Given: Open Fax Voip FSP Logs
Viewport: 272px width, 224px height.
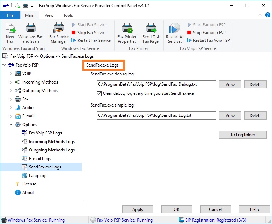Looking at the screenshot, I should point(42,133).
